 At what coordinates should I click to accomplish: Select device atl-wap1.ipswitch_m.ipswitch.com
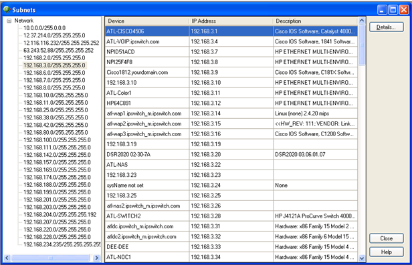(x=144, y=113)
